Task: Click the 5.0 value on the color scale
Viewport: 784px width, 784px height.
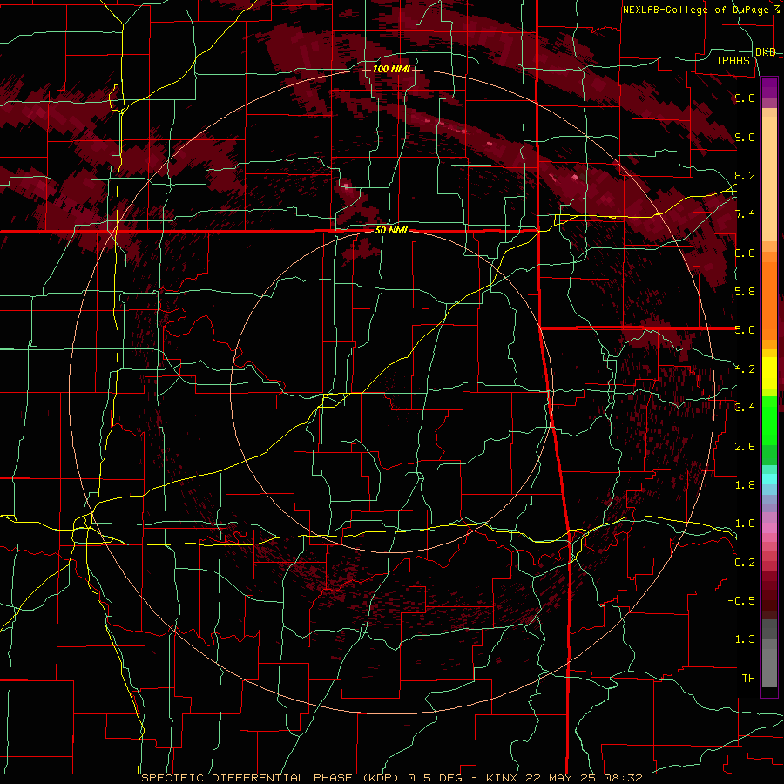Action: (745, 330)
